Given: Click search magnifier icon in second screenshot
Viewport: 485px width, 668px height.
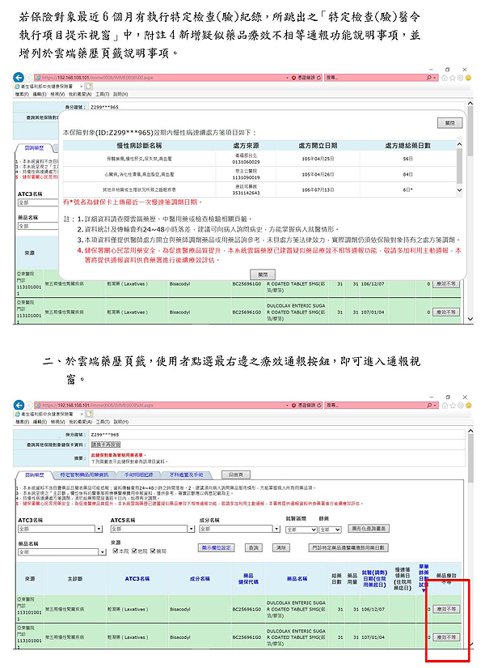Looking at the screenshot, I should (x=429, y=406).
